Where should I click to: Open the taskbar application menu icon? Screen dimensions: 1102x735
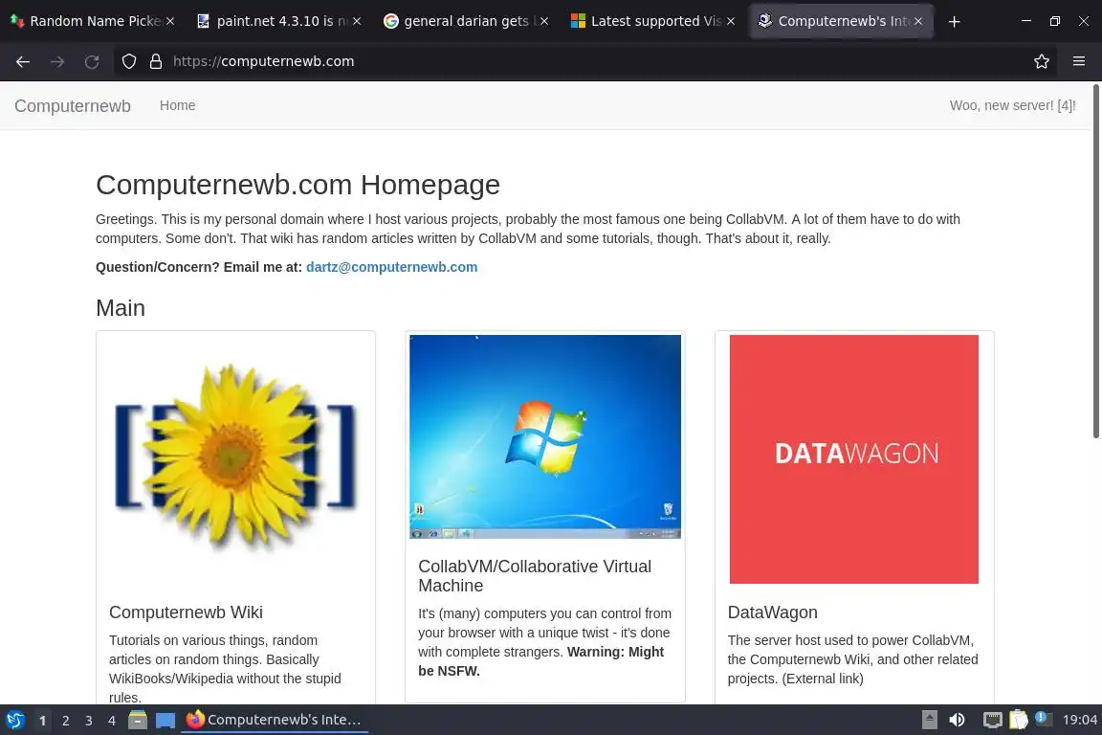(x=14, y=721)
